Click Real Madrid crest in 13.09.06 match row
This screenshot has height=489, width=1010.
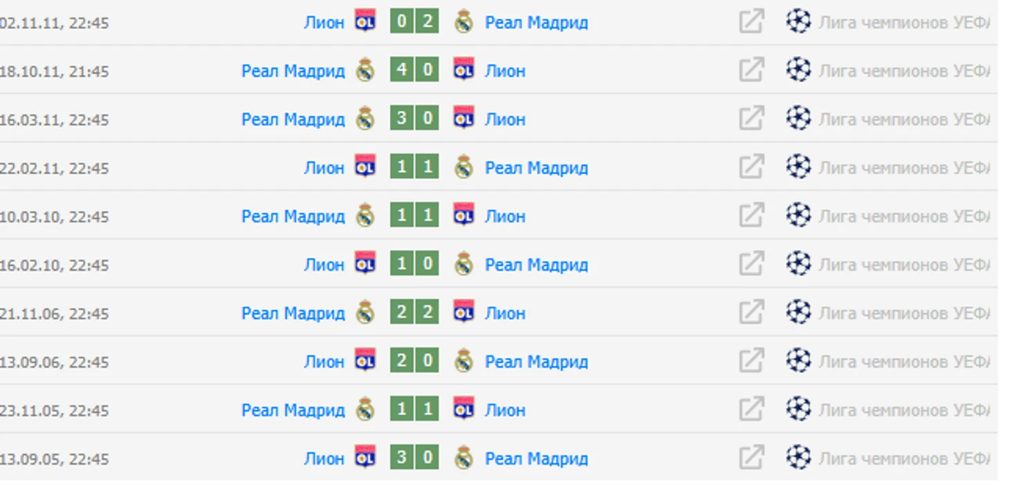click(x=463, y=361)
